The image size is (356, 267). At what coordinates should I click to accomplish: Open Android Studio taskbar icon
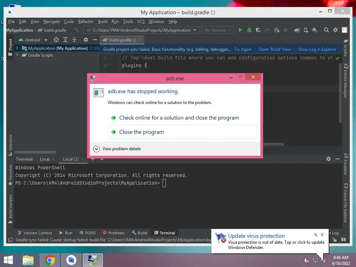pos(71,260)
